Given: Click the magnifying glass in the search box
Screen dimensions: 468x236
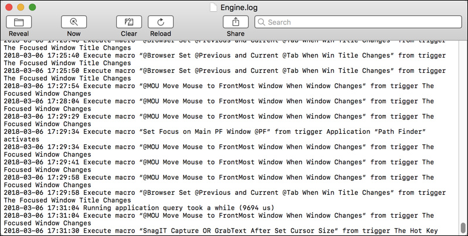Looking at the screenshot, I should click(262, 22).
